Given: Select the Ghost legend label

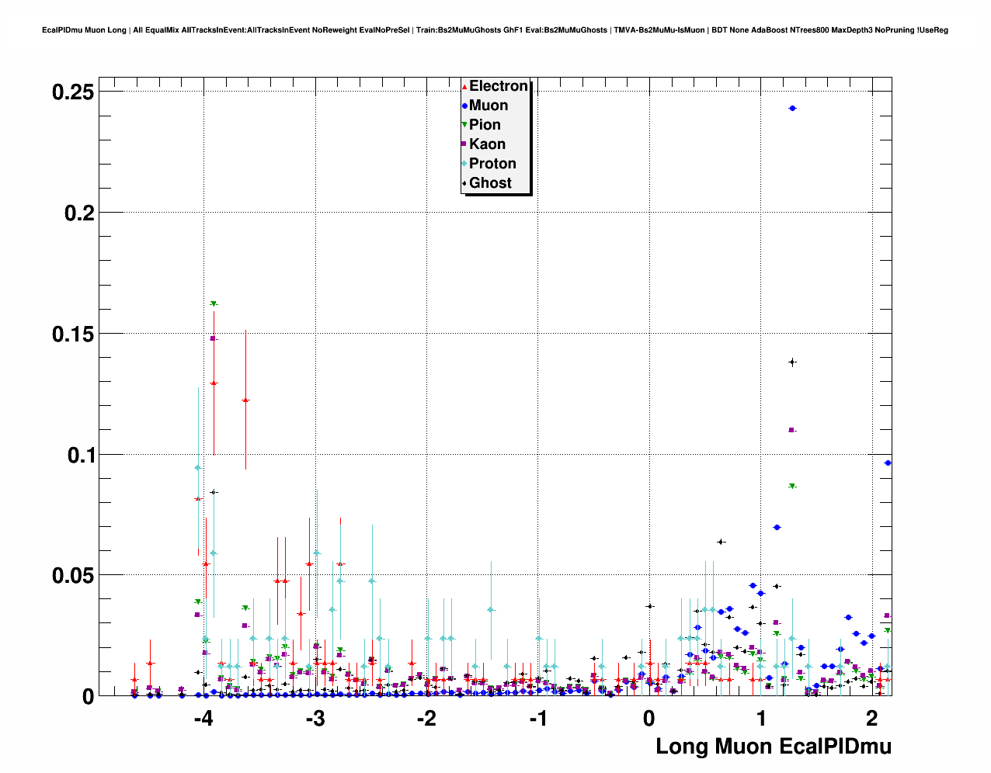Looking at the screenshot, I should [490, 183].
